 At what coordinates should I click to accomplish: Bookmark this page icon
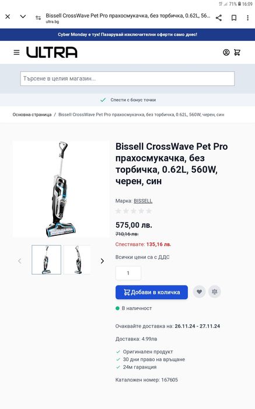(x=234, y=18)
